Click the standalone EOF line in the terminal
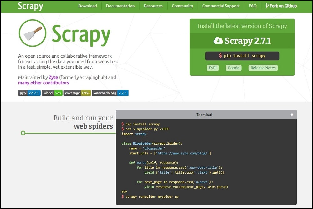The width and height of the screenshot is (313, 209). point(124,192)
